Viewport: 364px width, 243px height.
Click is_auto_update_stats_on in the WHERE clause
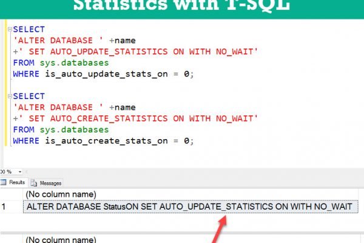(x=106, y=74)
